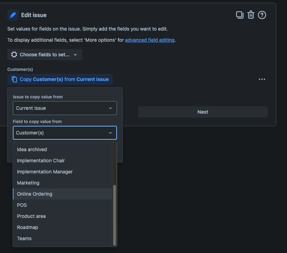Select Idea archived from the field list
This screenshot has width=287, height=253.
[x=32, y=149]
